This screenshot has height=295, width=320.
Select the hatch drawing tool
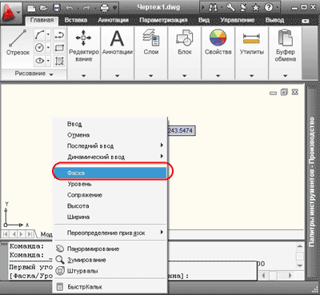coord(59,61)
